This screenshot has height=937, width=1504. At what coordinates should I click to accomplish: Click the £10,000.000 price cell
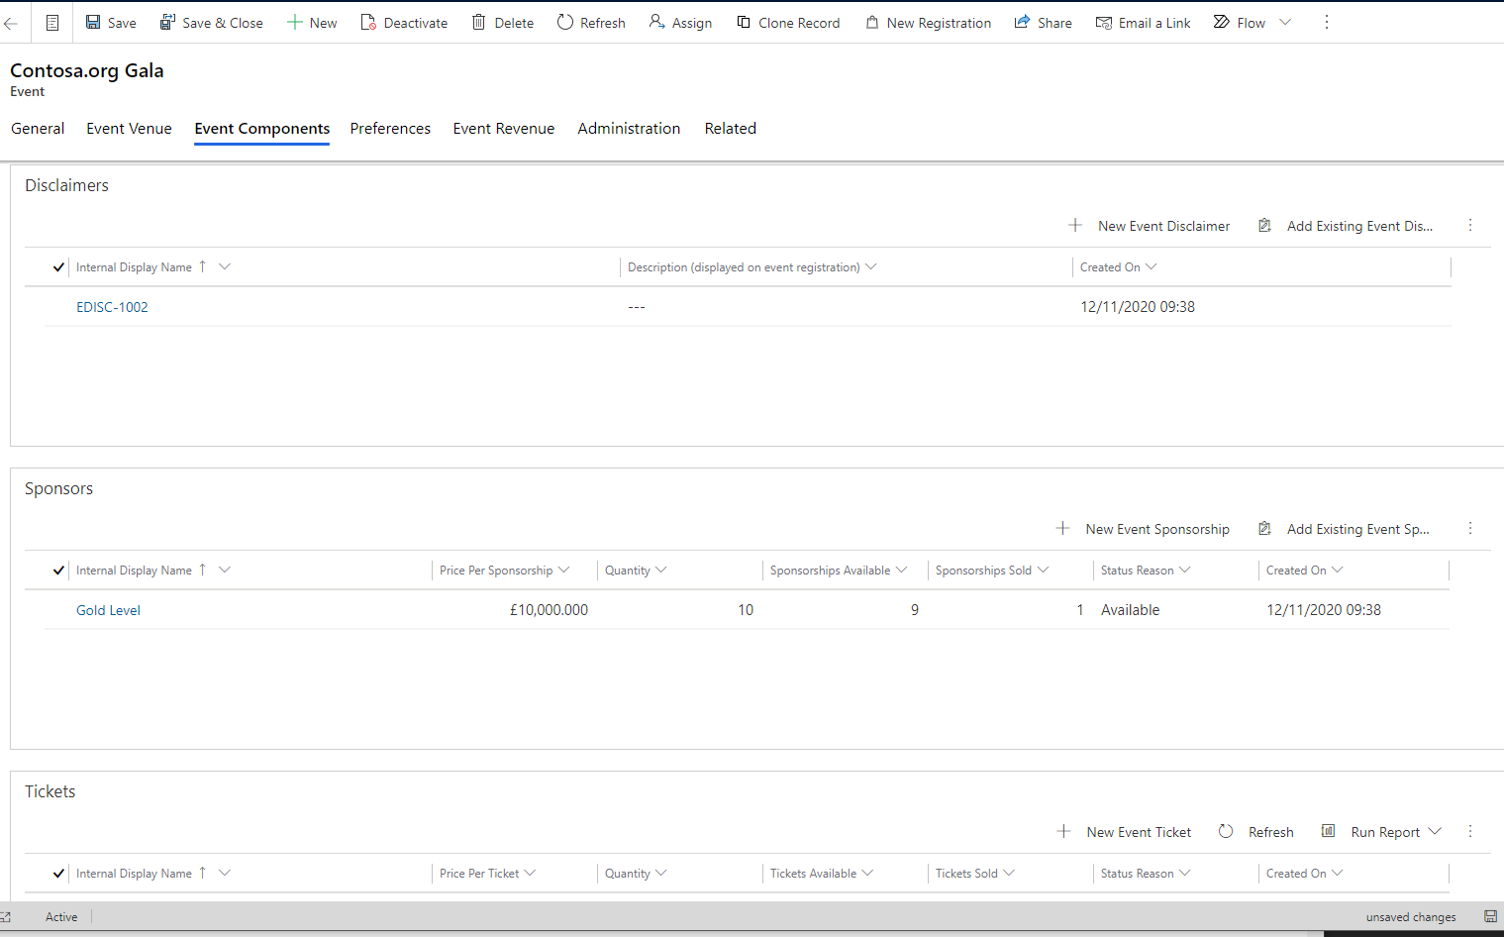(x=549, y=610)
